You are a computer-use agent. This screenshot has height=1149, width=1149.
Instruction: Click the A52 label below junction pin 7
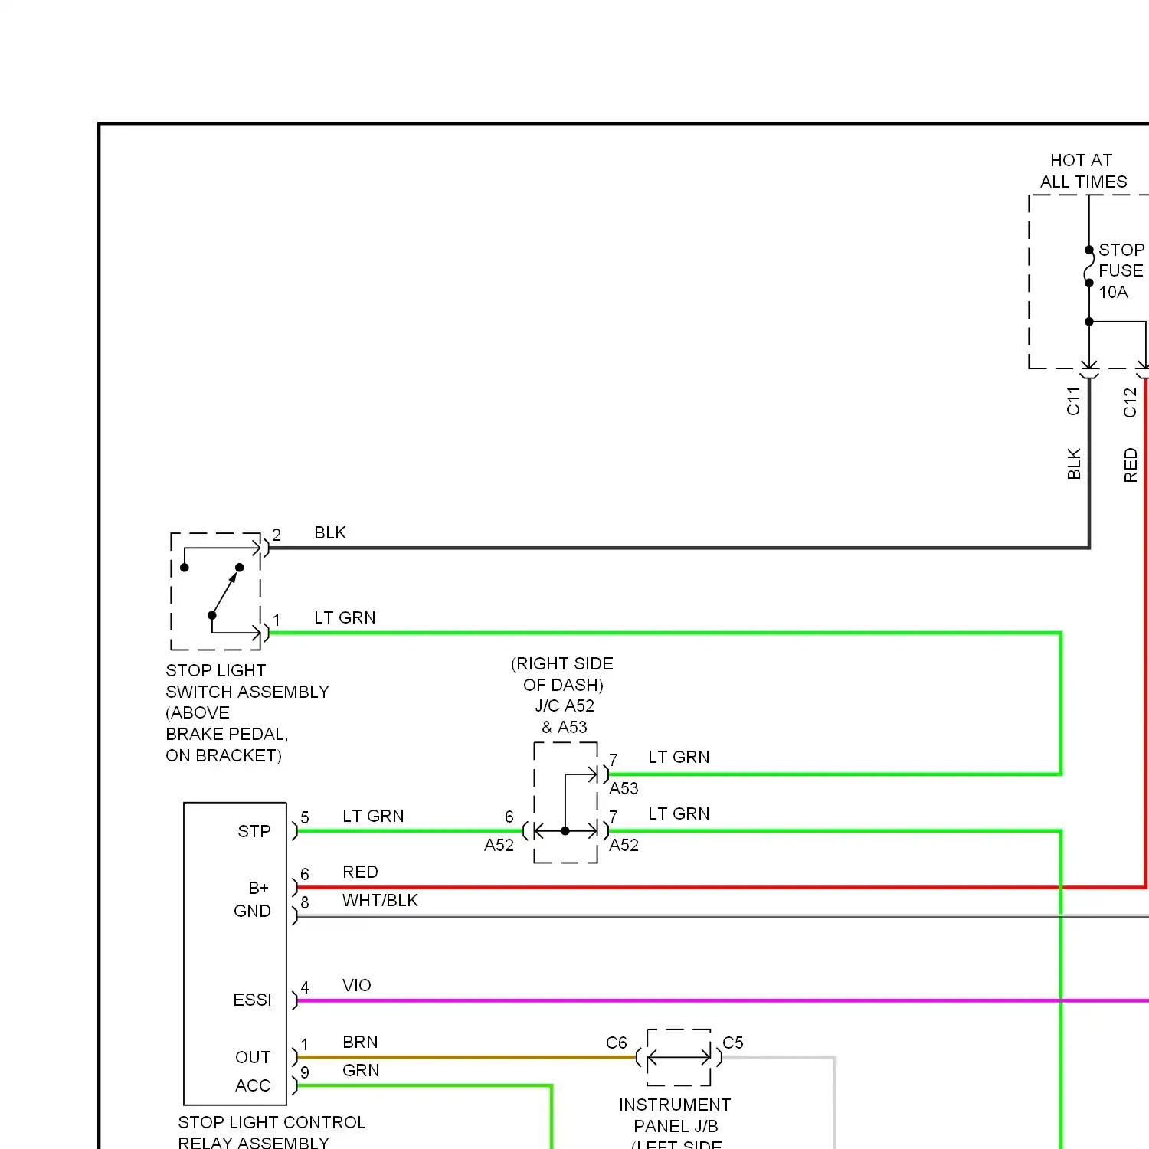[624, 845]
